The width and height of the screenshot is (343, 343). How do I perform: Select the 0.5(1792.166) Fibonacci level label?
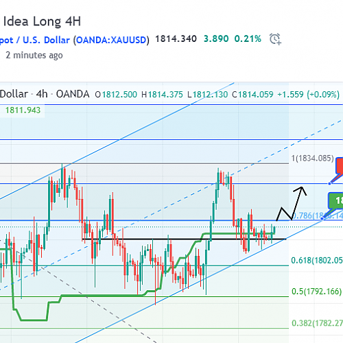[316, 292]
